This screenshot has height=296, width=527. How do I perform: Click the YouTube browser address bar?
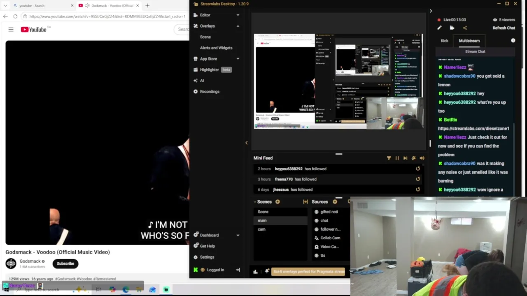pos(106,16)
